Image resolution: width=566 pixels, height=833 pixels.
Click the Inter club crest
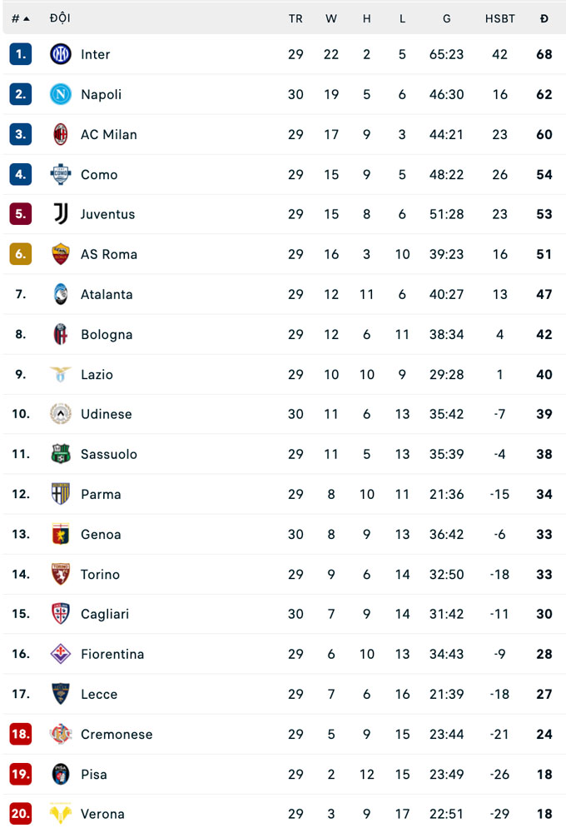61,54
